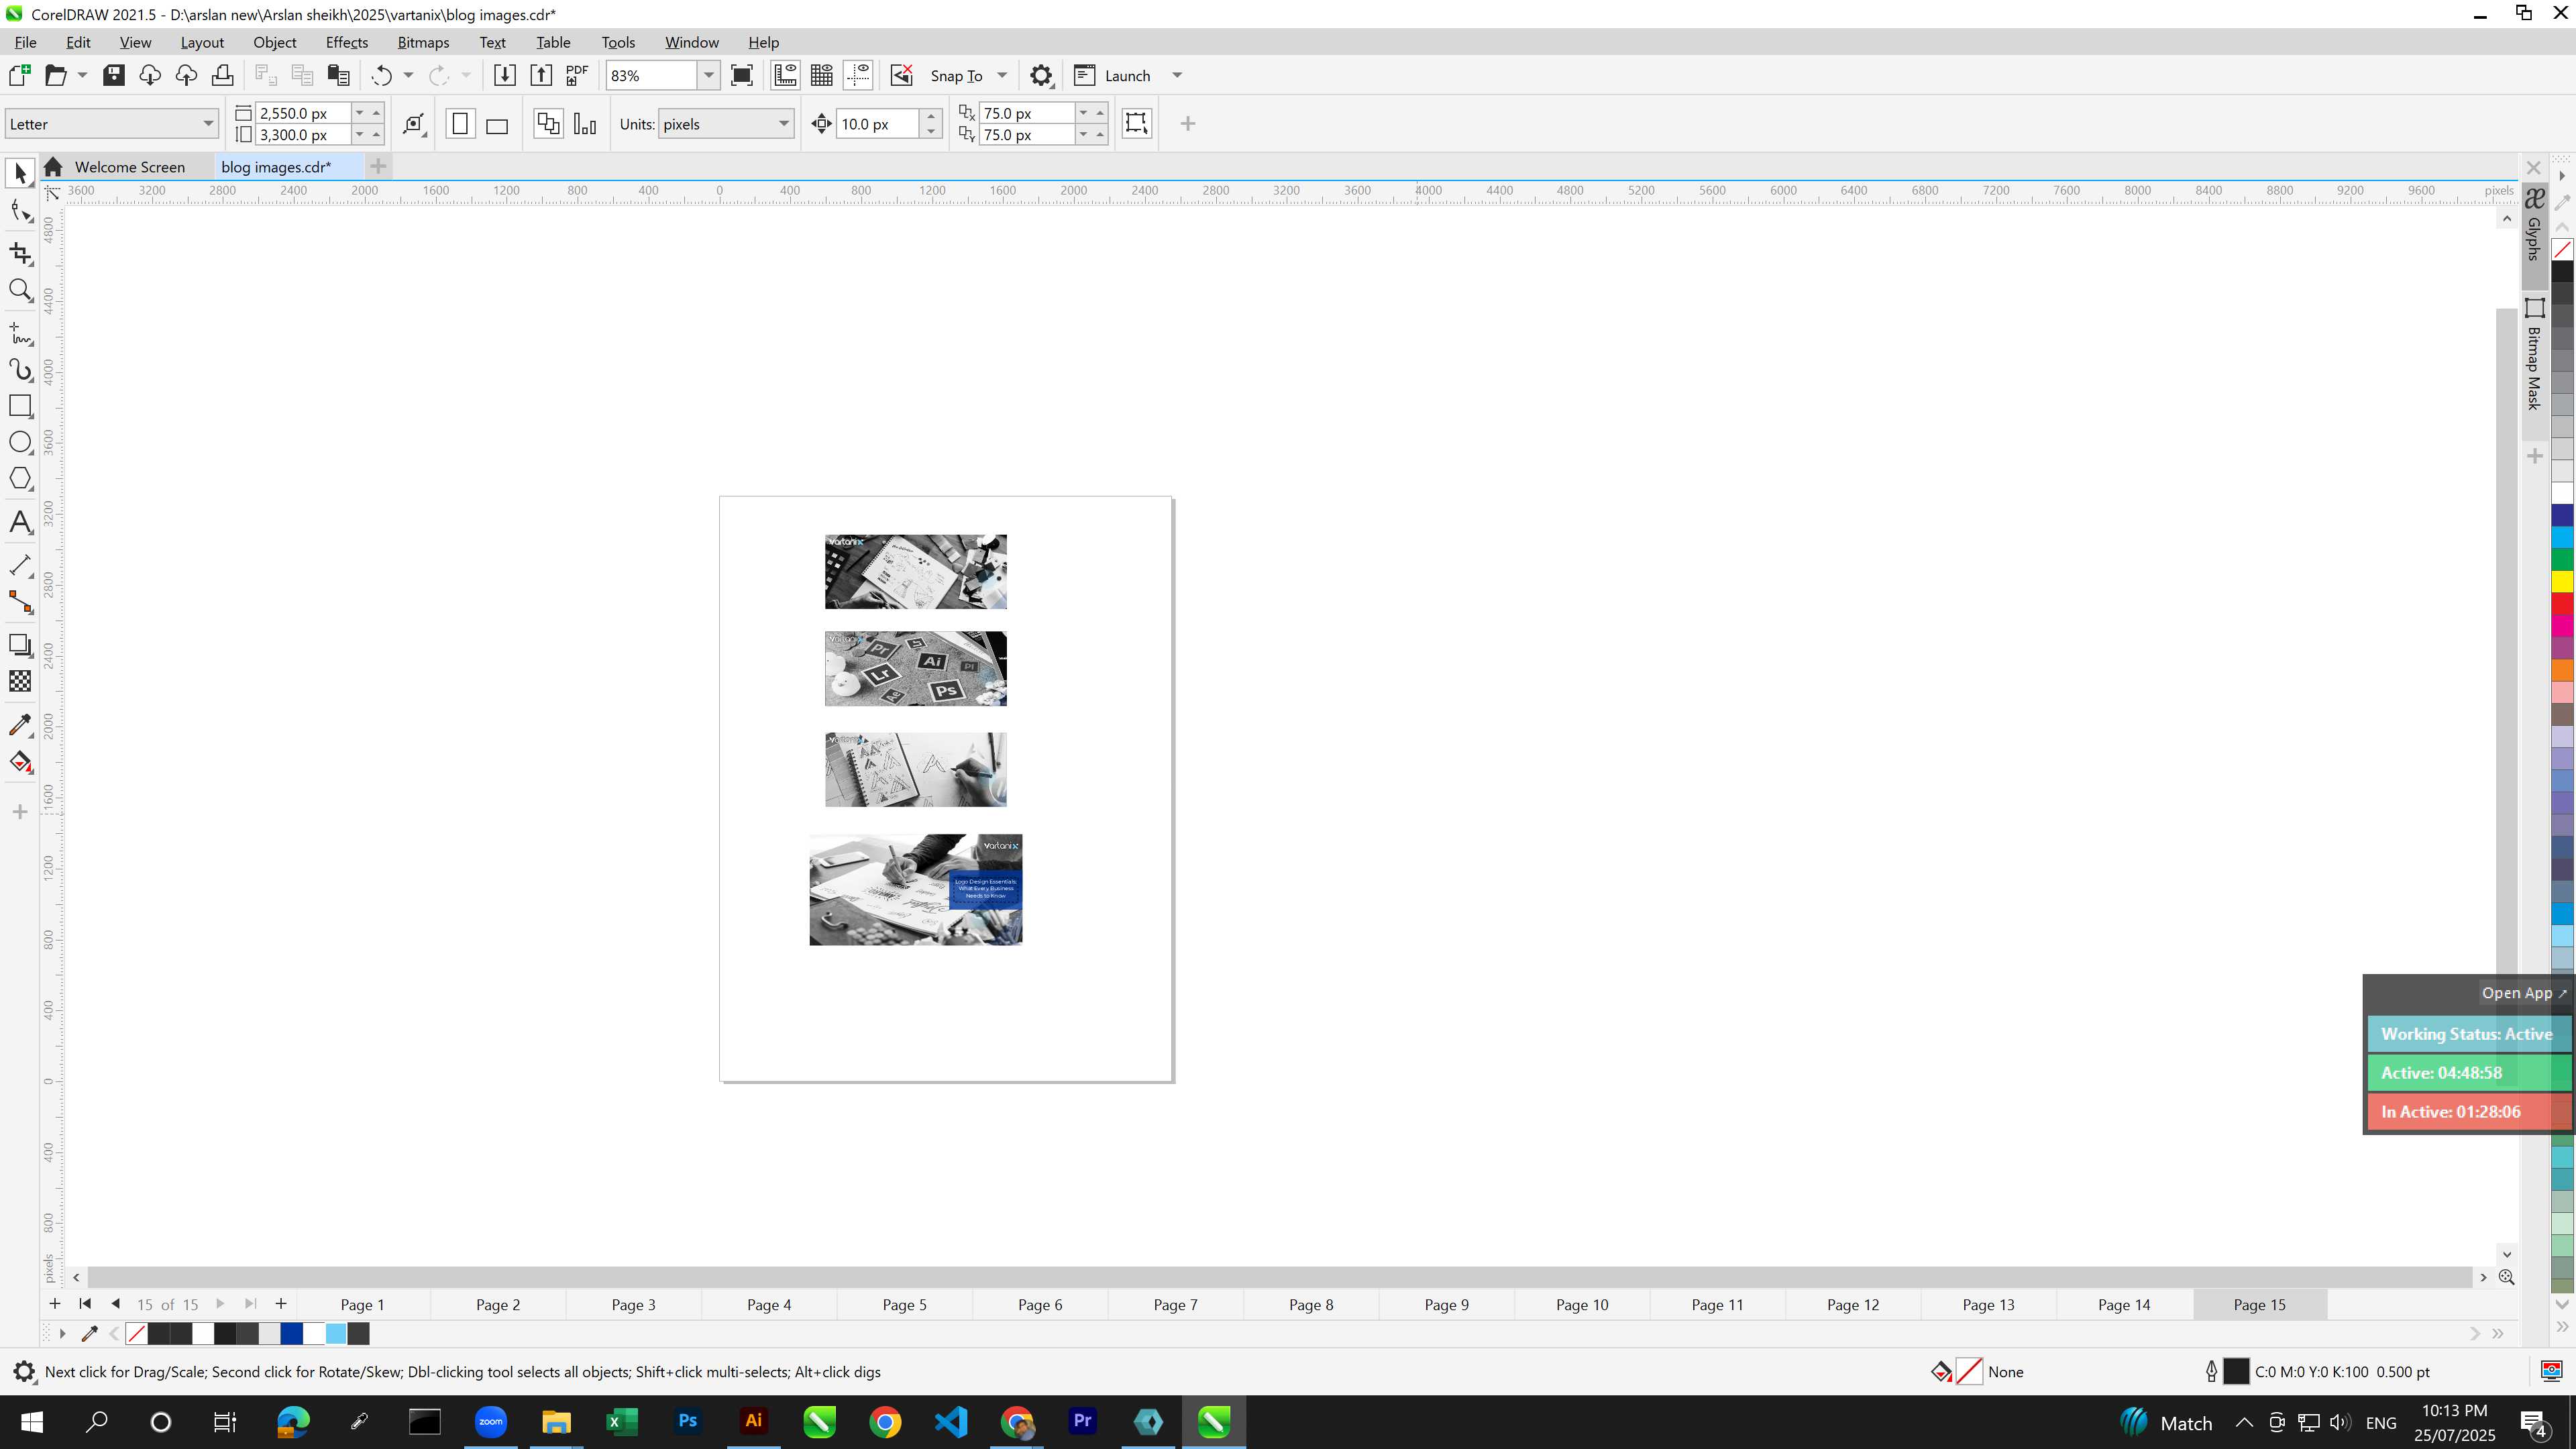Pick the yellow swatch in color palette
This screenshot has width=2576, height=1449.
tap(2562, 581)
